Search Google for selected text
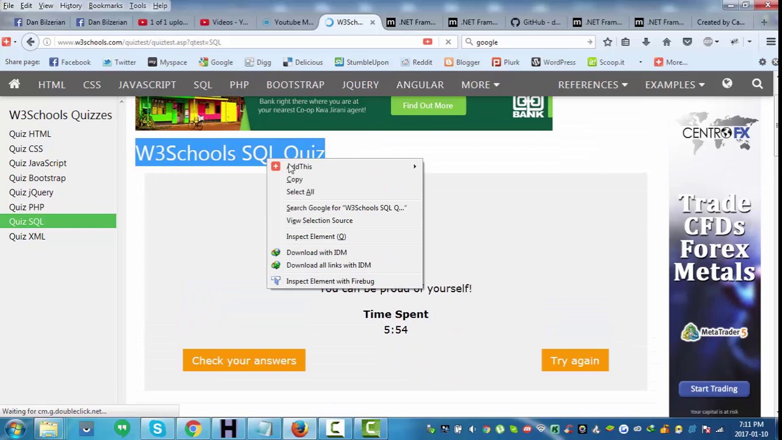Screen dimensions: 782x440 coord(345,208)
